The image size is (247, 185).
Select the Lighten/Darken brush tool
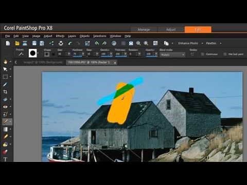(x=5, y=137)
